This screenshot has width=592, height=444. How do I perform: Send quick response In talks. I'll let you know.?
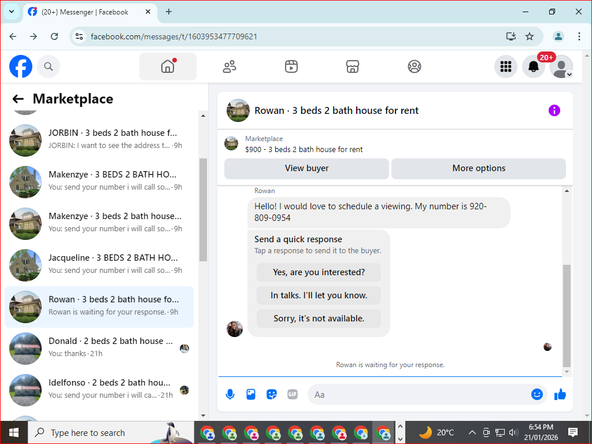319,295
